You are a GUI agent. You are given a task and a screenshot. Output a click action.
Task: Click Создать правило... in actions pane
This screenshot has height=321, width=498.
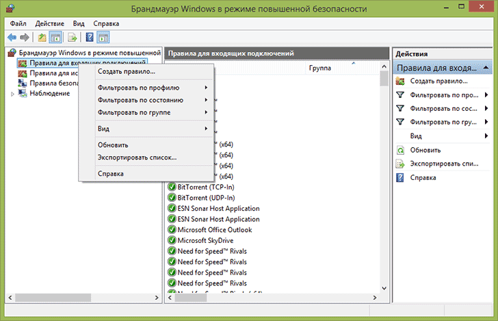click(x=438, y=81)
